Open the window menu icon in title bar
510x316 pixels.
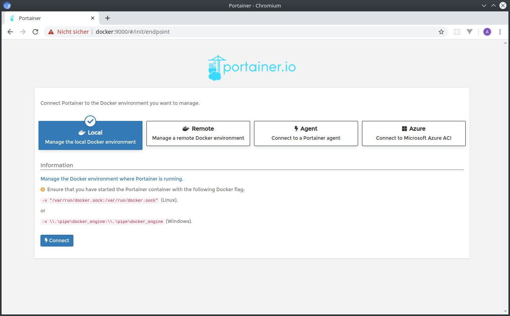[7, 5]
